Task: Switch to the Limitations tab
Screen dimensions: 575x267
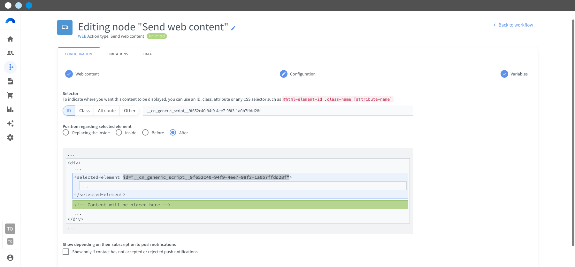Action: point(118,54)
